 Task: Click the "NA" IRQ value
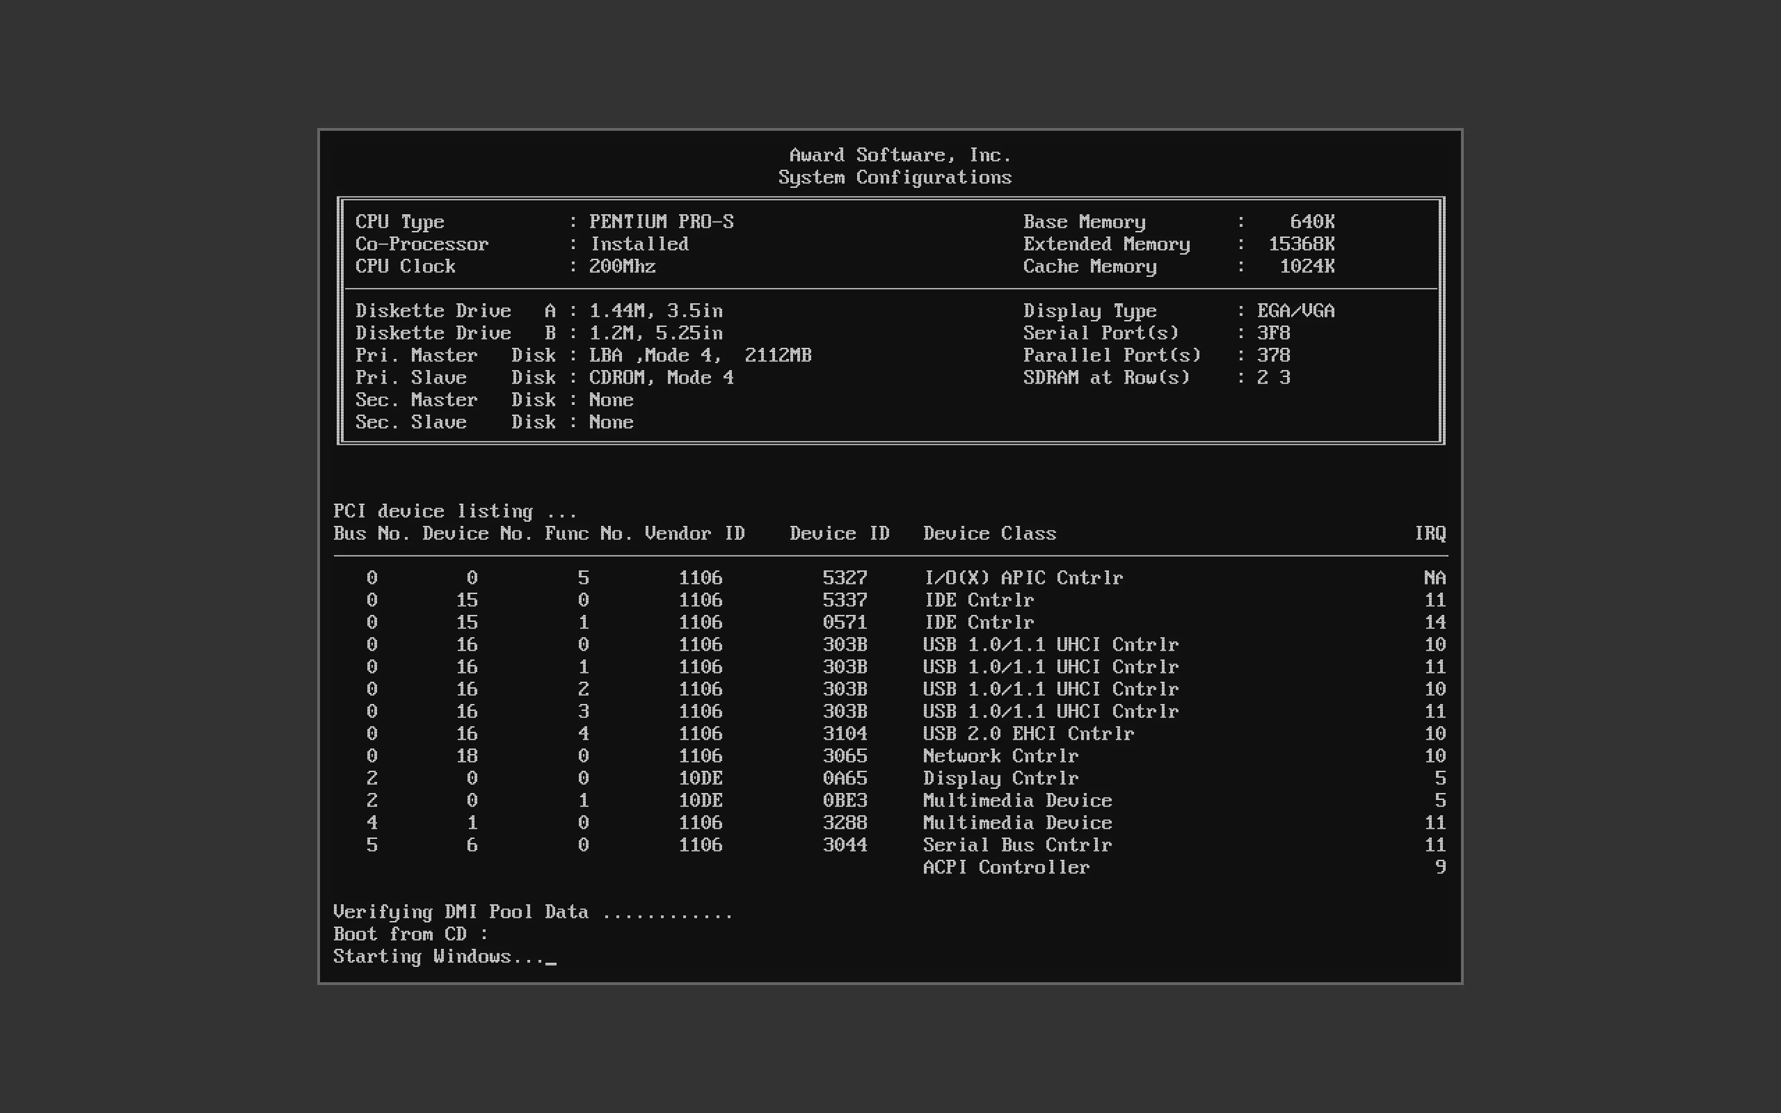[x=1435, y=578]
